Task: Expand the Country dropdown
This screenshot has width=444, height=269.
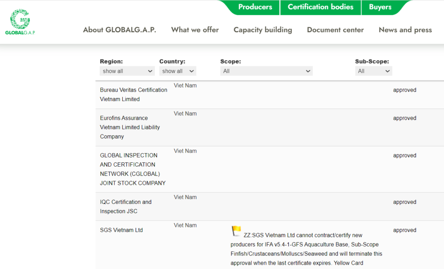Action: 177,71
